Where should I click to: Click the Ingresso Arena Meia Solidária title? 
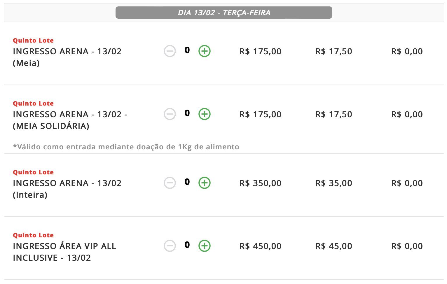(70, 120)
